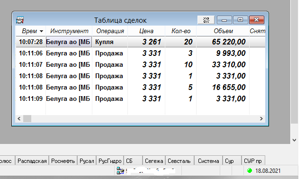
Task: Switch to the Система tab
Action: tap(208, 161)
